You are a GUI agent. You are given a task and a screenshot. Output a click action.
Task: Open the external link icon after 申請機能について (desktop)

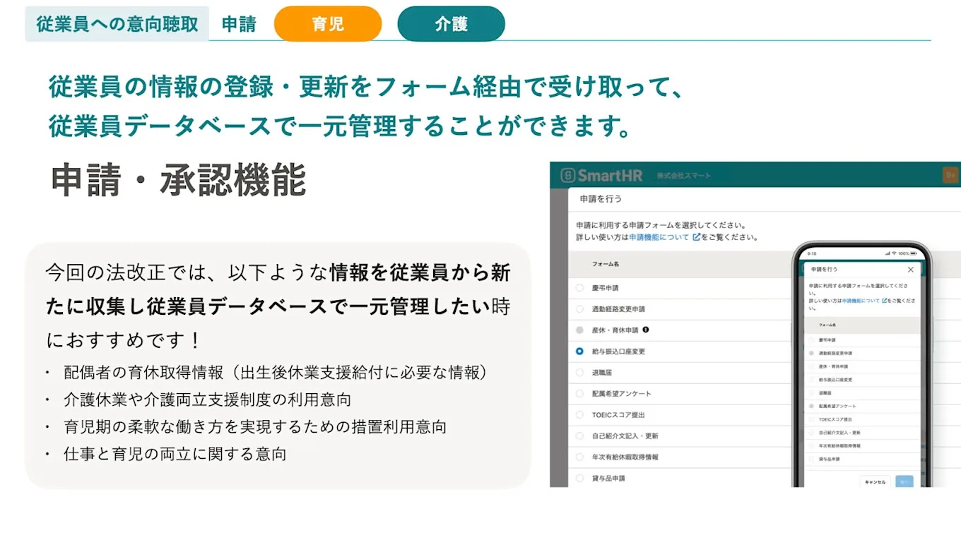[696, 237]
